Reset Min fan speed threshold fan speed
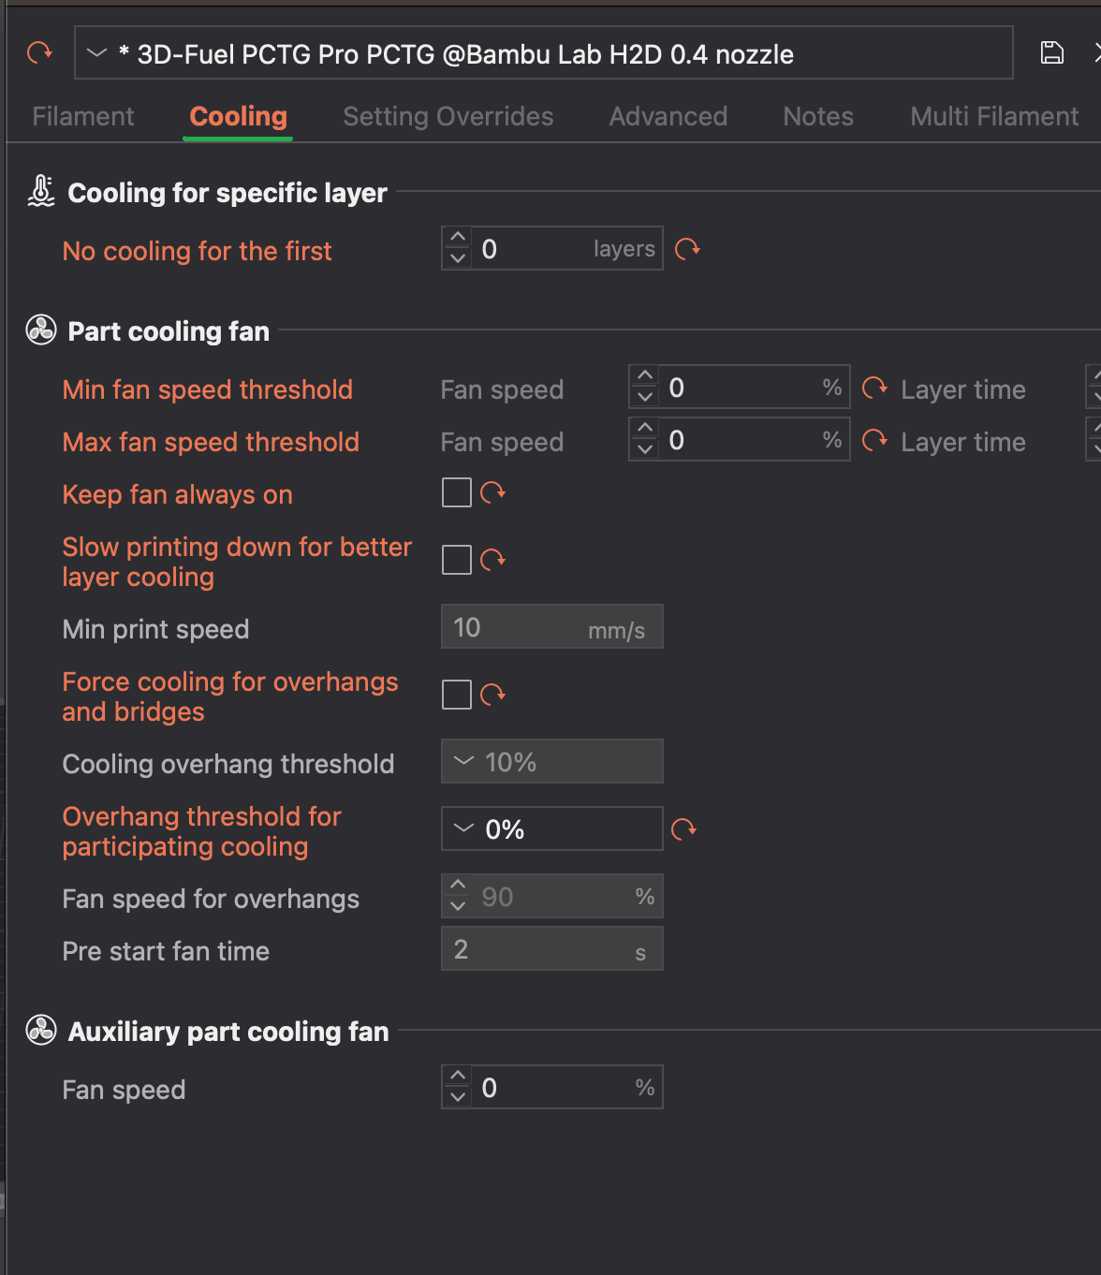The height and width of the screenshot is (1275, 1101). click(x=874, y=388)
